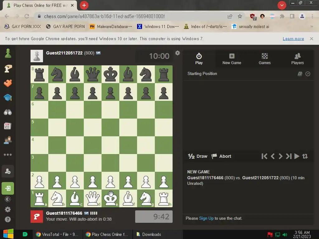This screenshot has width=319, height=239.
Task: Switch to VirusTotal taskbar window
Action: click(57, 234)
